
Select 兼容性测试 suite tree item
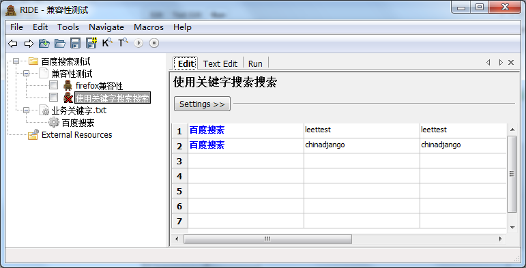[x=72, y=74]
